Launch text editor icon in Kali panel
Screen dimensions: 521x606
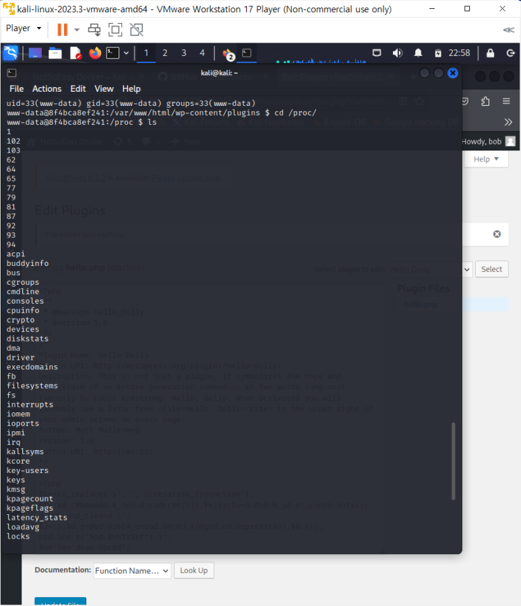tap(75, 53)
